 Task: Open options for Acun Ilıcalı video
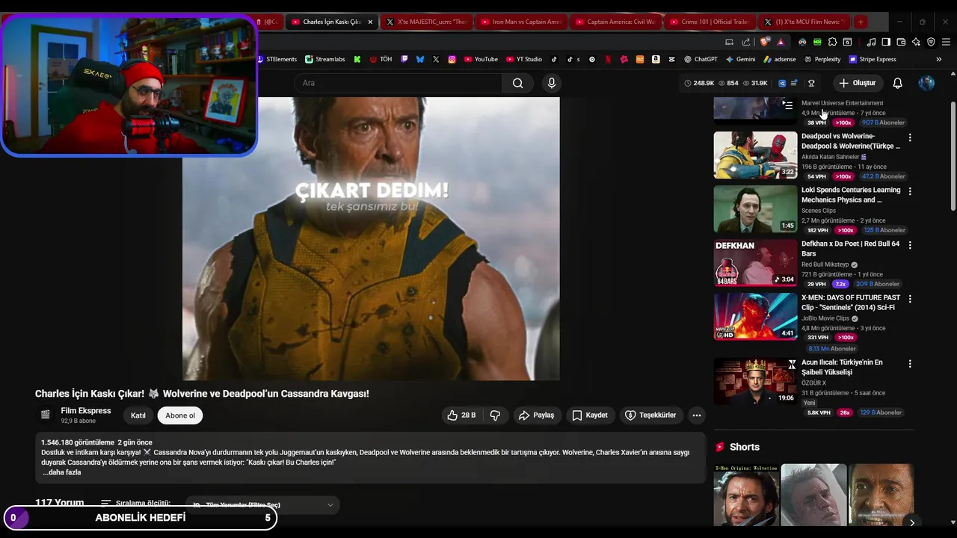point(910,364)
